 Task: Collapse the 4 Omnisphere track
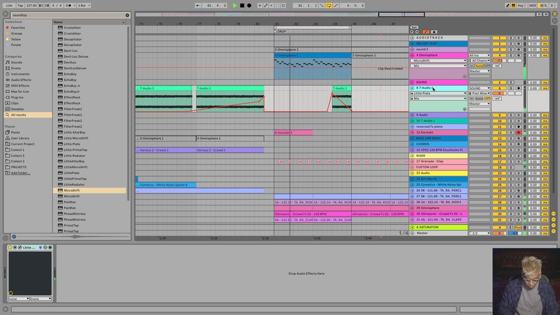[x=412, y=55]
